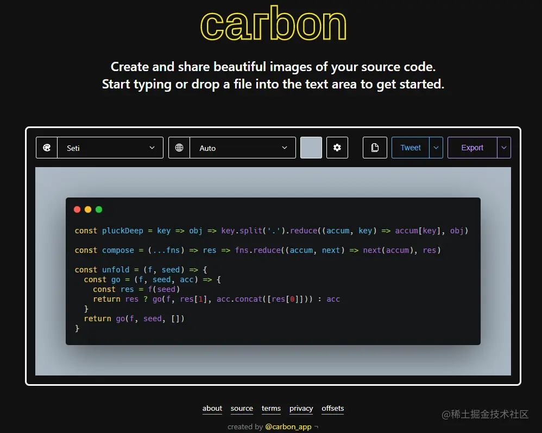Open the Seti theme dropdown

pyautogui.click(x=110, y=148)
